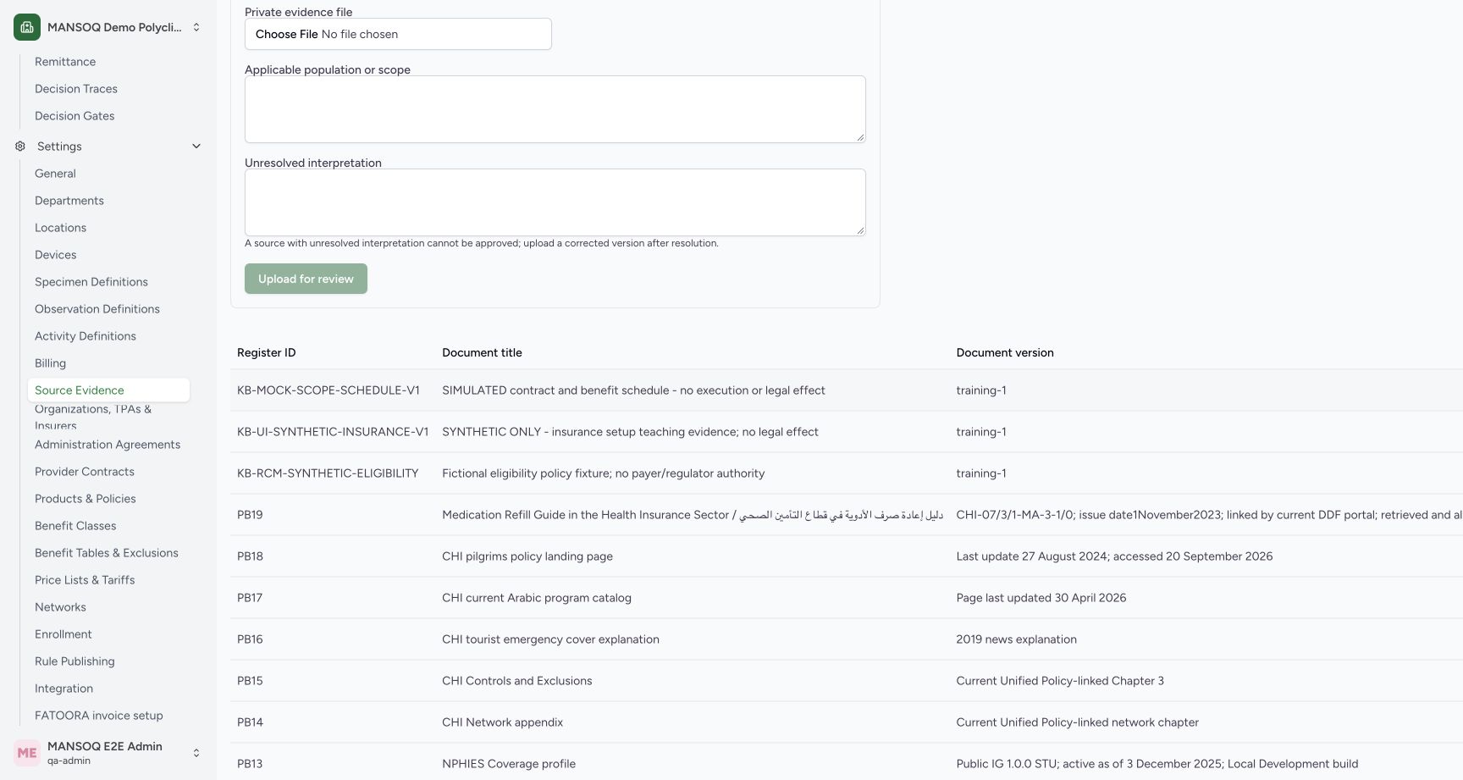
Task: Open Activity Definitions
Action: pos(86,336)
